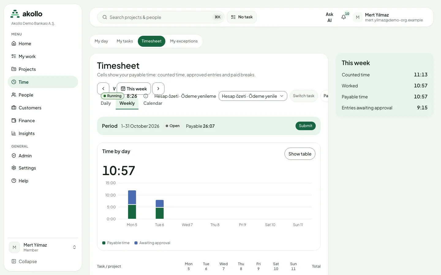441x275 pixels.
Task: Go to the next week
Action: click(x=158, y=89)
